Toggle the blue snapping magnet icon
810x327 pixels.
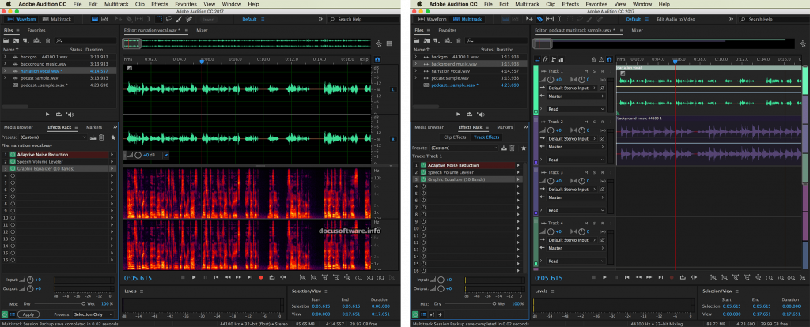click(607, 59)
